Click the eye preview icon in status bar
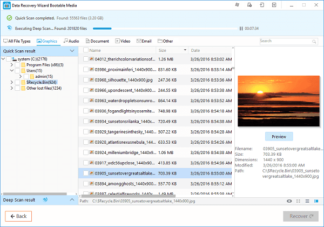 tap(289, 201)
